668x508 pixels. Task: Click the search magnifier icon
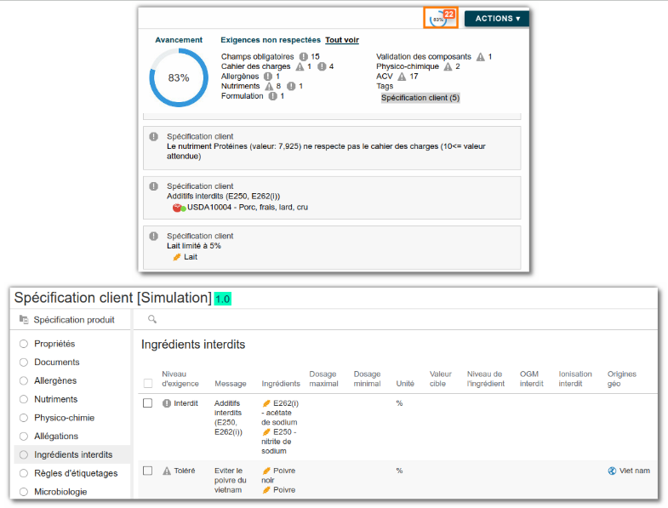pyautogui.click(x=152, y=319)
